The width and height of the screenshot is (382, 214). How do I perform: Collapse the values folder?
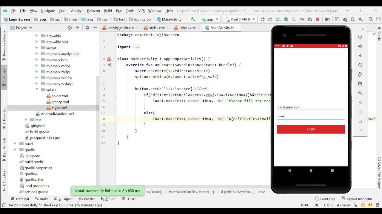pos(37,90)
